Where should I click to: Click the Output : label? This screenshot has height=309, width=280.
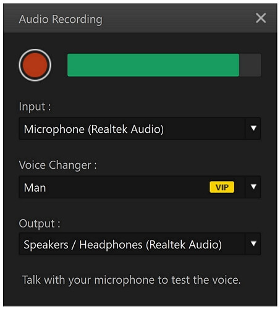[40, 224]
